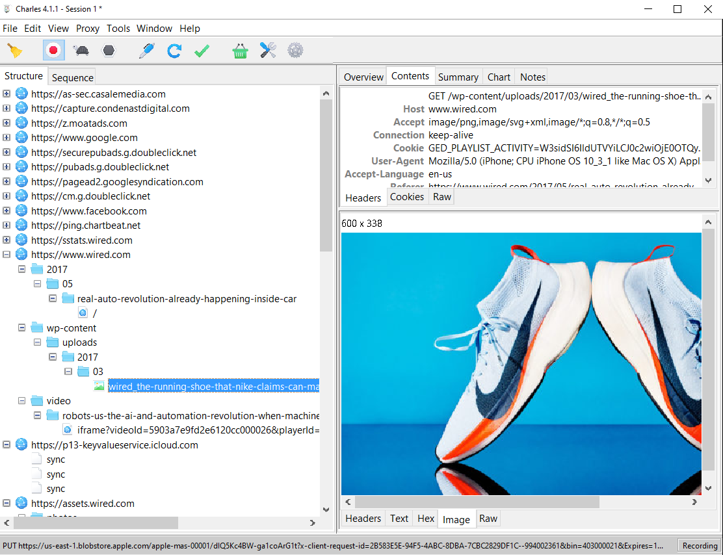The width and height of the screenshot is (723, 555).
Task: Open the response Hex tab
Action: pos(426,519)
